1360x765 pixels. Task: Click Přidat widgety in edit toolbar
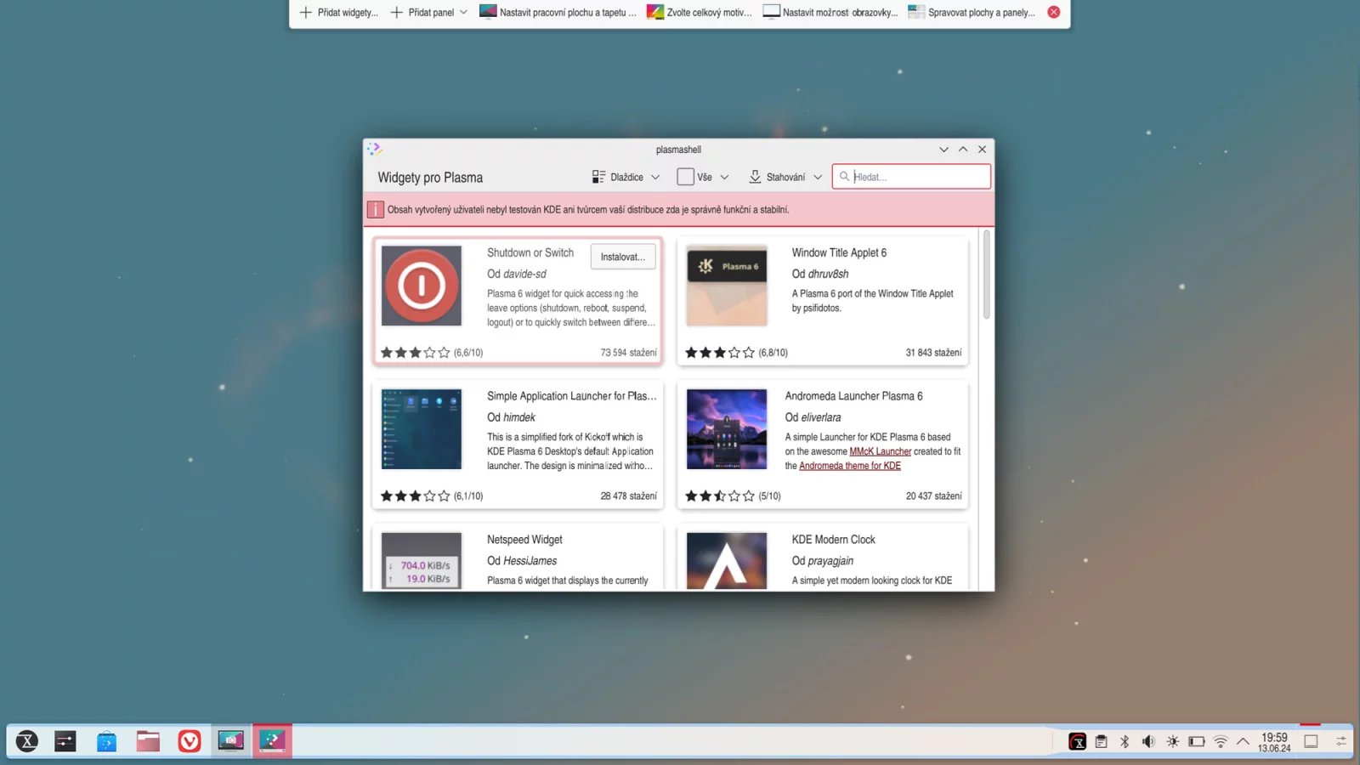coord(338,13)
